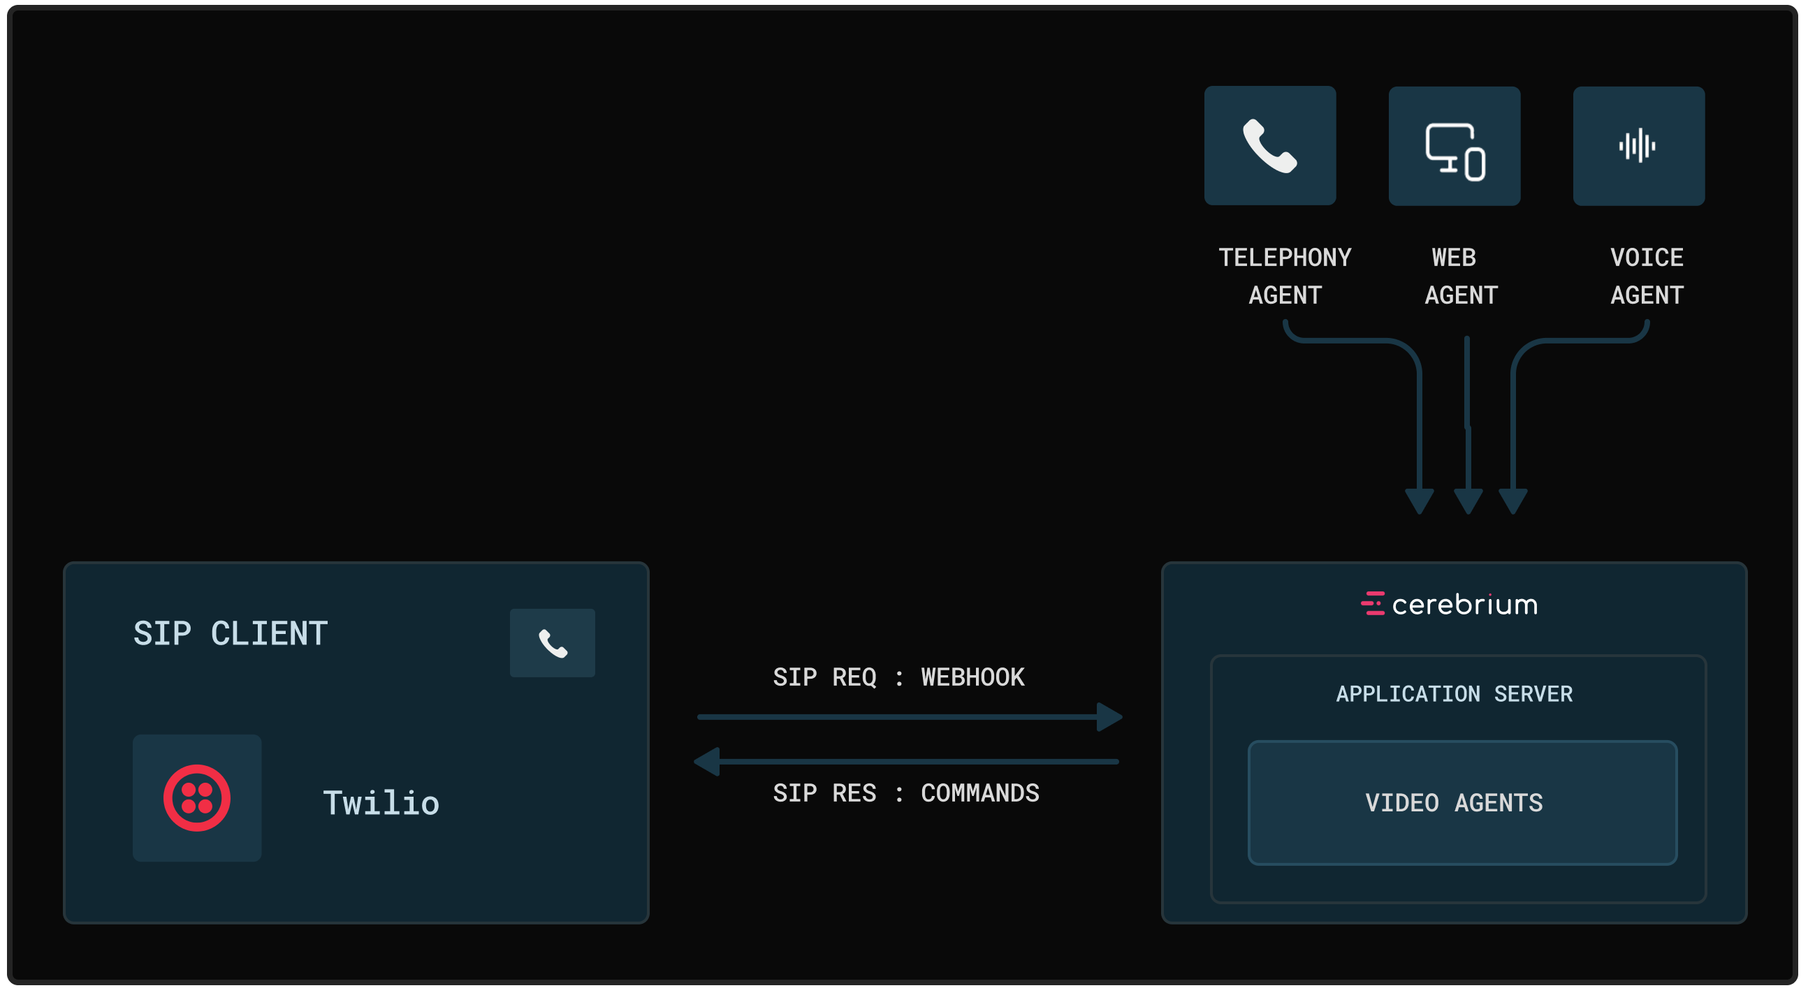Click the SIP RES : COMMANDS label
The height and width of the screenshot is (995, 1808).
click(x=906, y=793)
